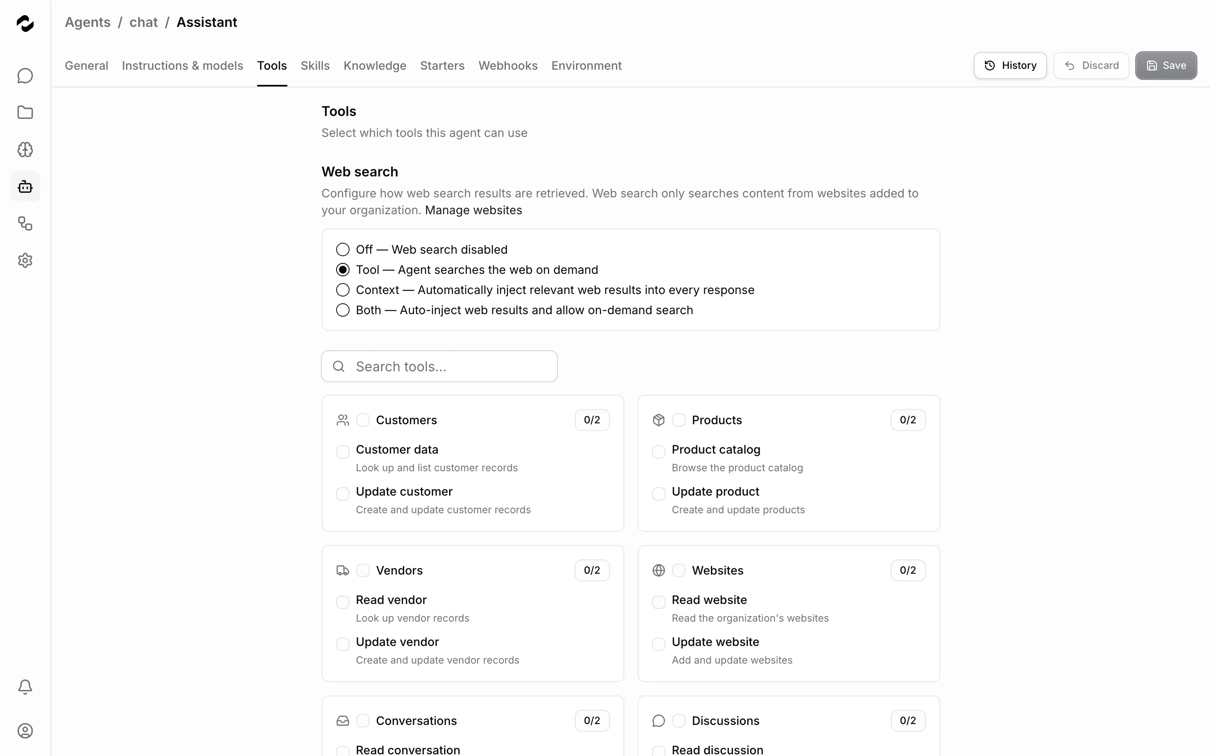Select Off web search disabled option
1210x756 pixels.
tap(342, 249)
